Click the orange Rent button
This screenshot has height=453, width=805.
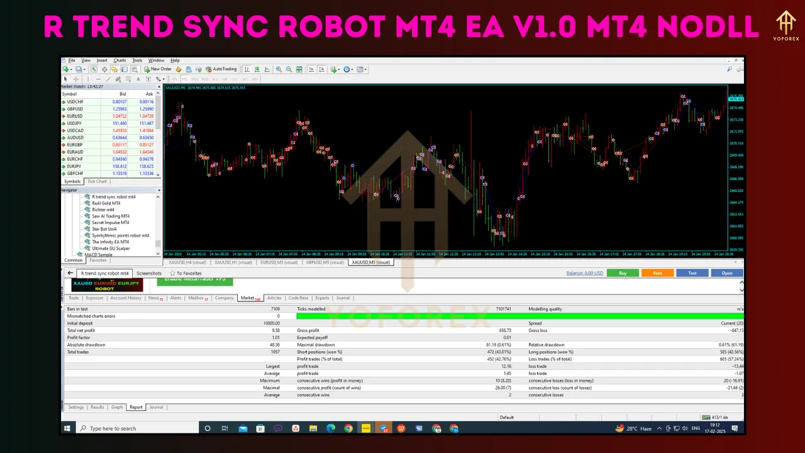click(657, 273)
